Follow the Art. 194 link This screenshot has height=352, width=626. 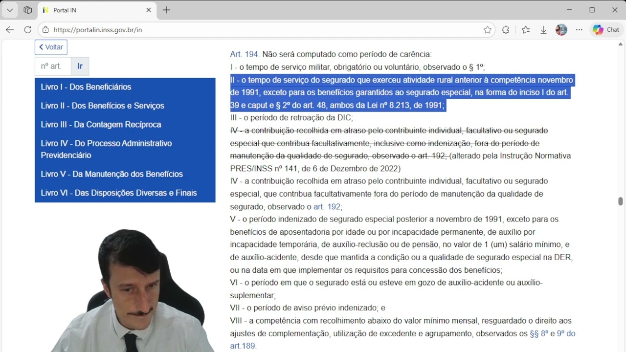(245, 54)
